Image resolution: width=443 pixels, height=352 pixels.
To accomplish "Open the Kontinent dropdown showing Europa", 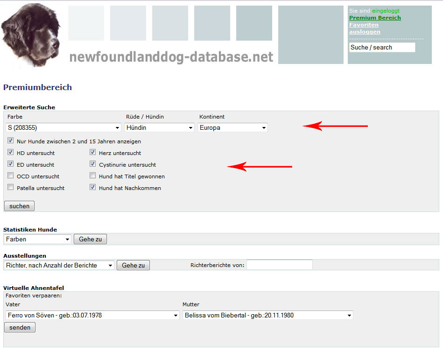I will tap(232, 127).
